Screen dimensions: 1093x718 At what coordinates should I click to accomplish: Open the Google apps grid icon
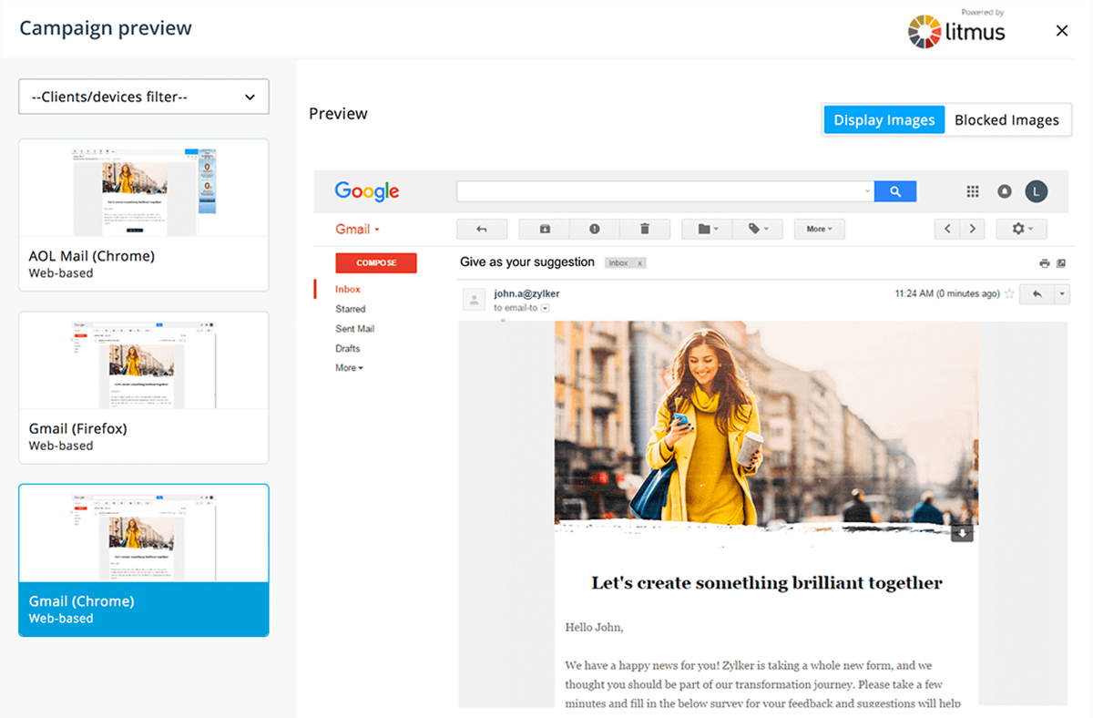point(973,191)
